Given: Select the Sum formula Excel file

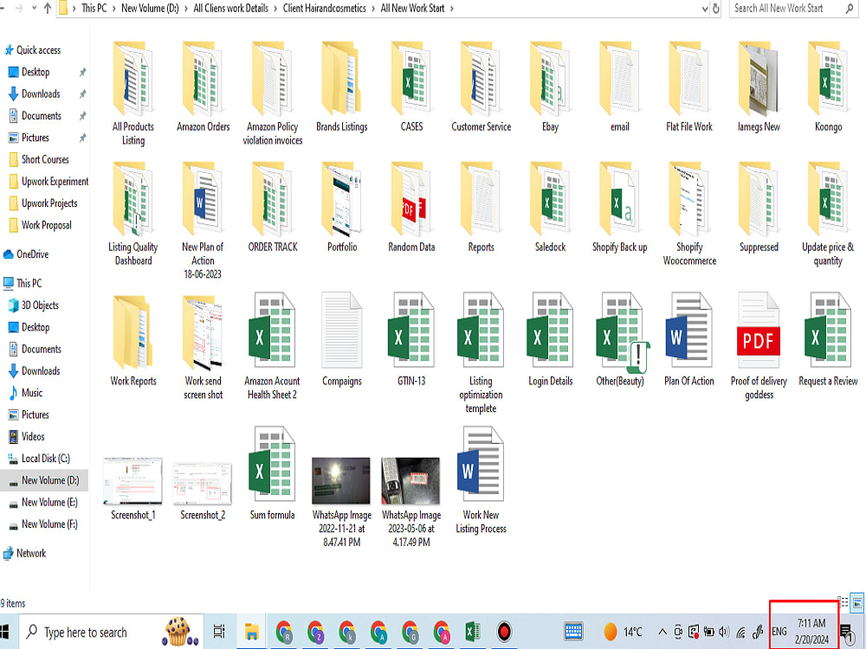Looking at the screenshot, I should click(272, 474).
